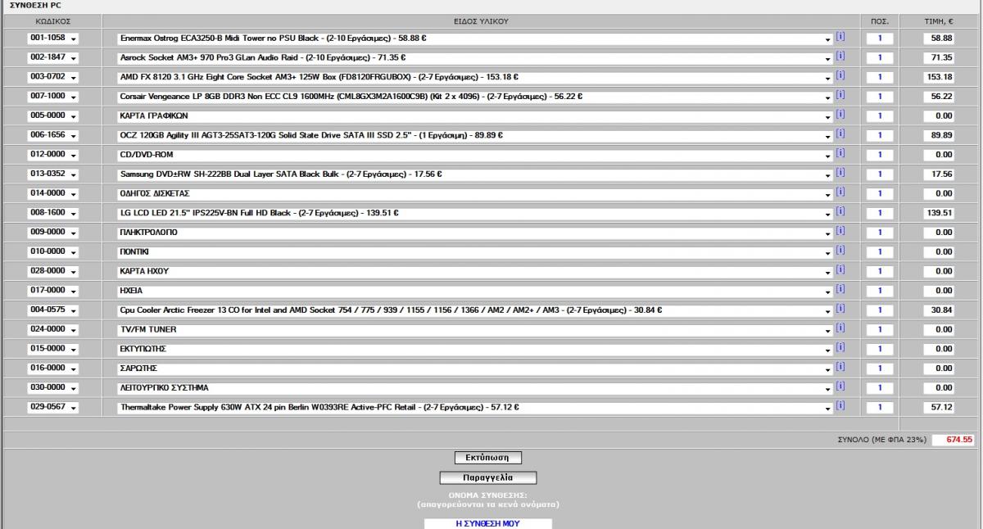This screenshot has width=983, height=529.
Task: Open the Asrock motherboard product dropdown
Action: [x=475, y=58]
